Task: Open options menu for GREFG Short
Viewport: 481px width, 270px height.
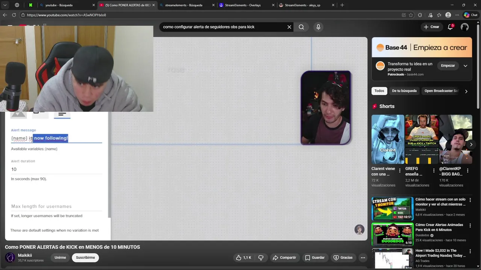Action: click(434, 171)
